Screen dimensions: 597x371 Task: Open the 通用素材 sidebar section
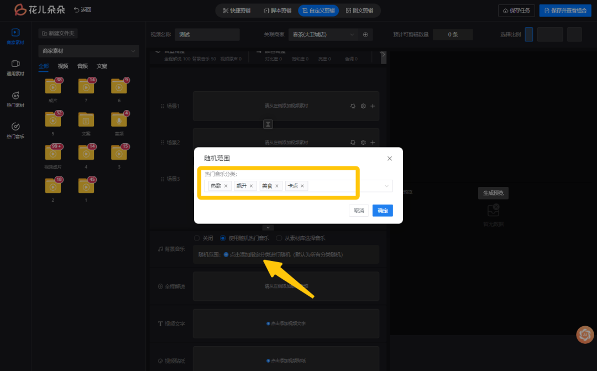point(15,68)
